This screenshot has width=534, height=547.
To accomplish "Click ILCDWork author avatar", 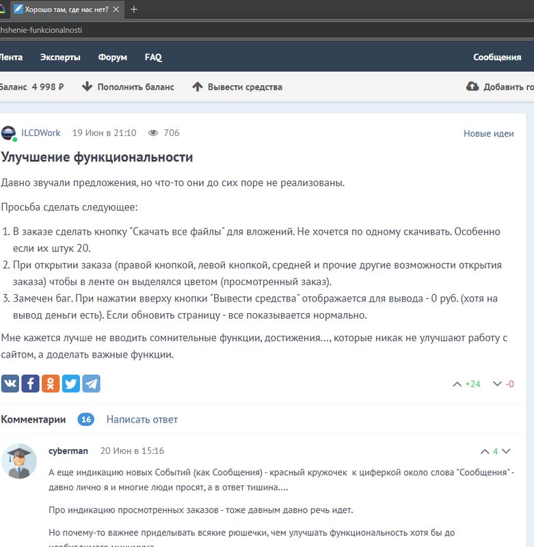I will click(x=8, y=133).
